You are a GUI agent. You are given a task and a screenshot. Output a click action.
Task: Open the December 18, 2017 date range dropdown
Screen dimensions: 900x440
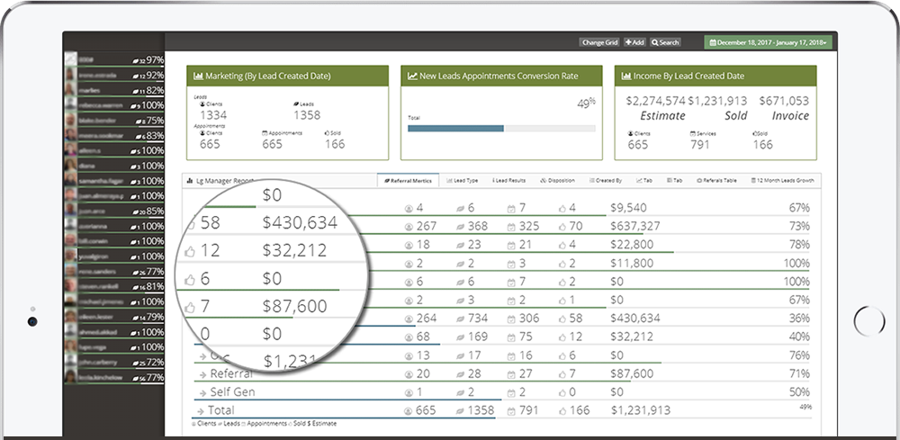pyautogui.click(x=768, y=42)
